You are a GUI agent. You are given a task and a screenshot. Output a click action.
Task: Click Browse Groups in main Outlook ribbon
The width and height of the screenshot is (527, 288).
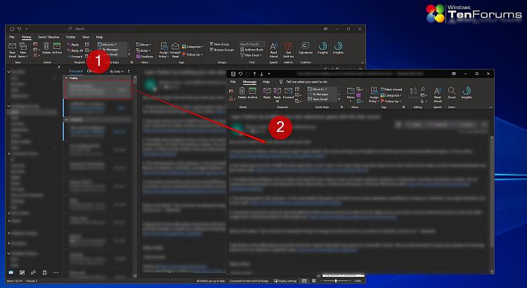(x=221, y=50)
